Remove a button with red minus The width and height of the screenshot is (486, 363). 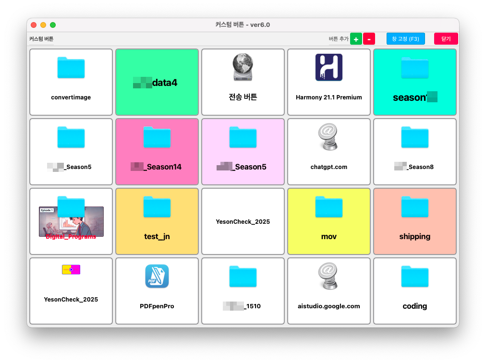click(369, 39)
